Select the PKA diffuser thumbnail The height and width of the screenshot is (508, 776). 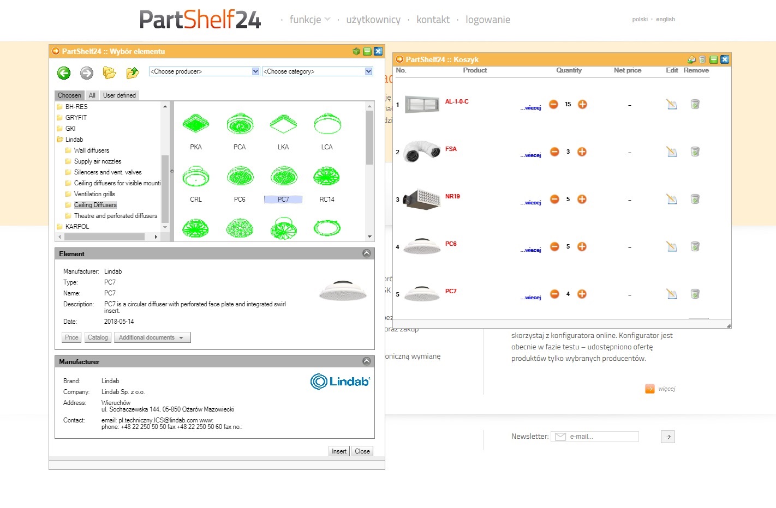coord(196,125)
